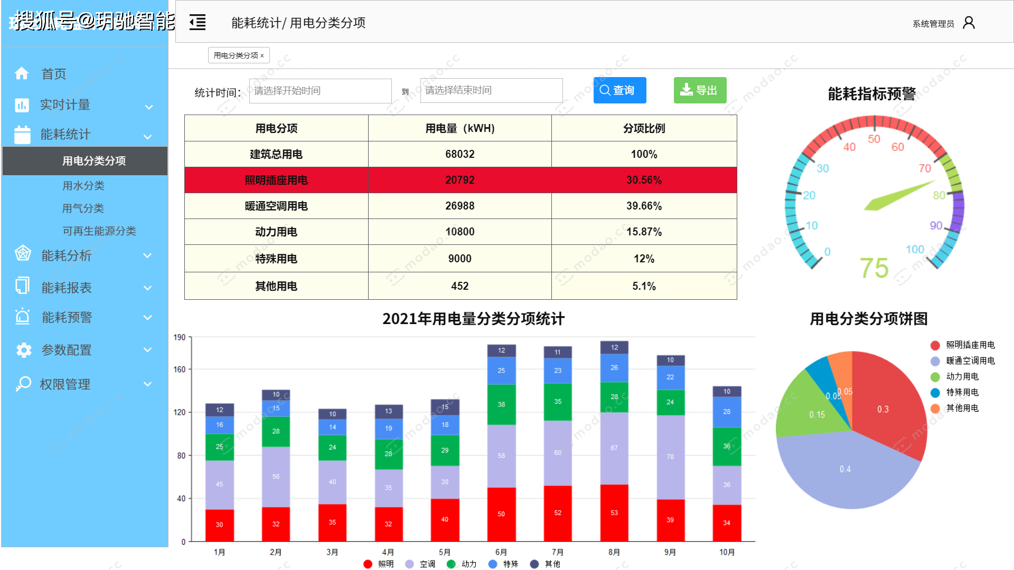Switch to the 用水分类 menu item
This screenshot has width=1014, height=570.
(x=84, y=186)
